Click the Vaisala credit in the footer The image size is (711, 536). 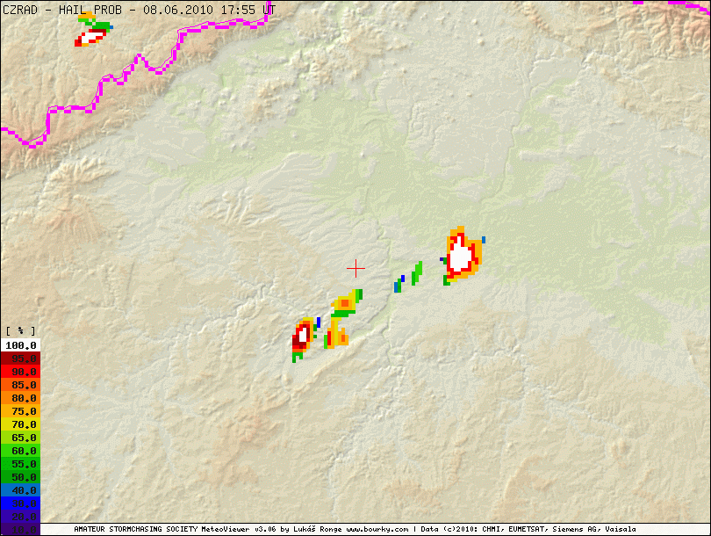point(619,529)
